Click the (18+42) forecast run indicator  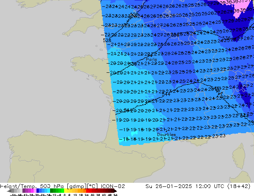point(239,186)
